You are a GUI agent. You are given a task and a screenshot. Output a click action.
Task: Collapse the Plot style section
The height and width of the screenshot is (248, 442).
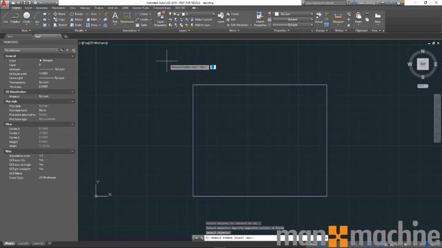(x=73, y=101)
